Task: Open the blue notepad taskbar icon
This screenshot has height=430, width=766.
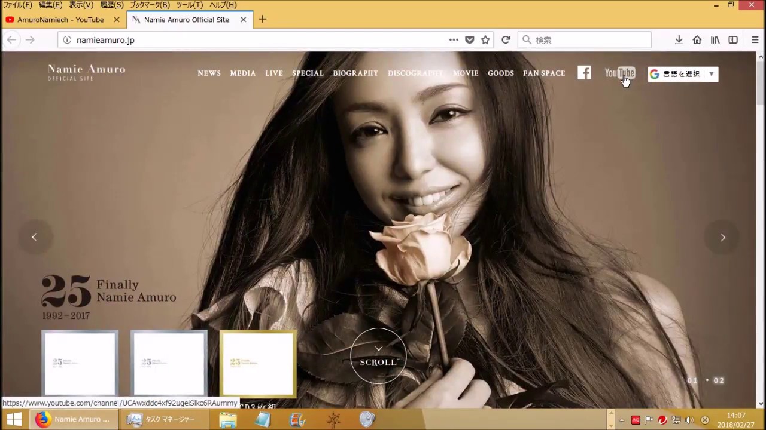Action: point(262,419)
